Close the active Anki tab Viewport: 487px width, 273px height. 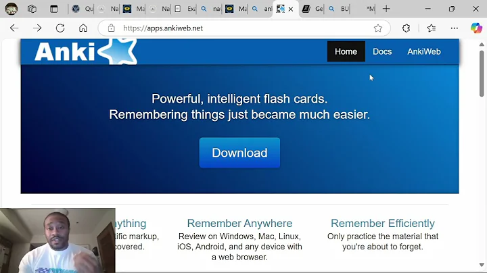pos(291,9)
